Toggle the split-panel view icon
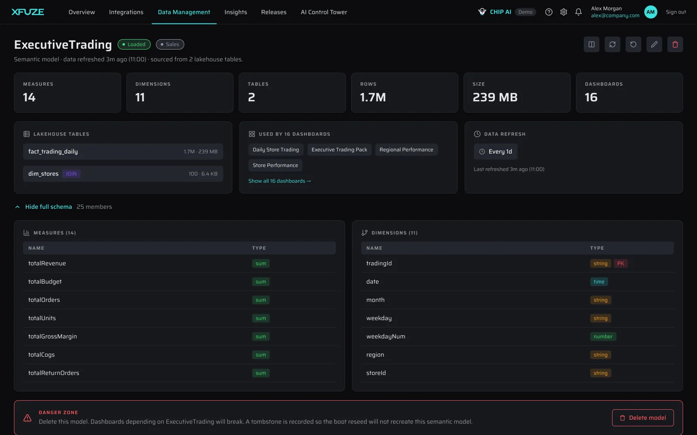 (592, 44)
